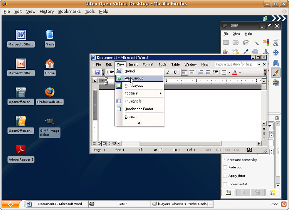
Task: Enable Apply Jitter checkbox
Action: 225,176
